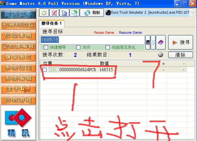This screenshot has width=197, height=141.
Task: Click the gray status indicator ball
Action: [x=160, y=55]
